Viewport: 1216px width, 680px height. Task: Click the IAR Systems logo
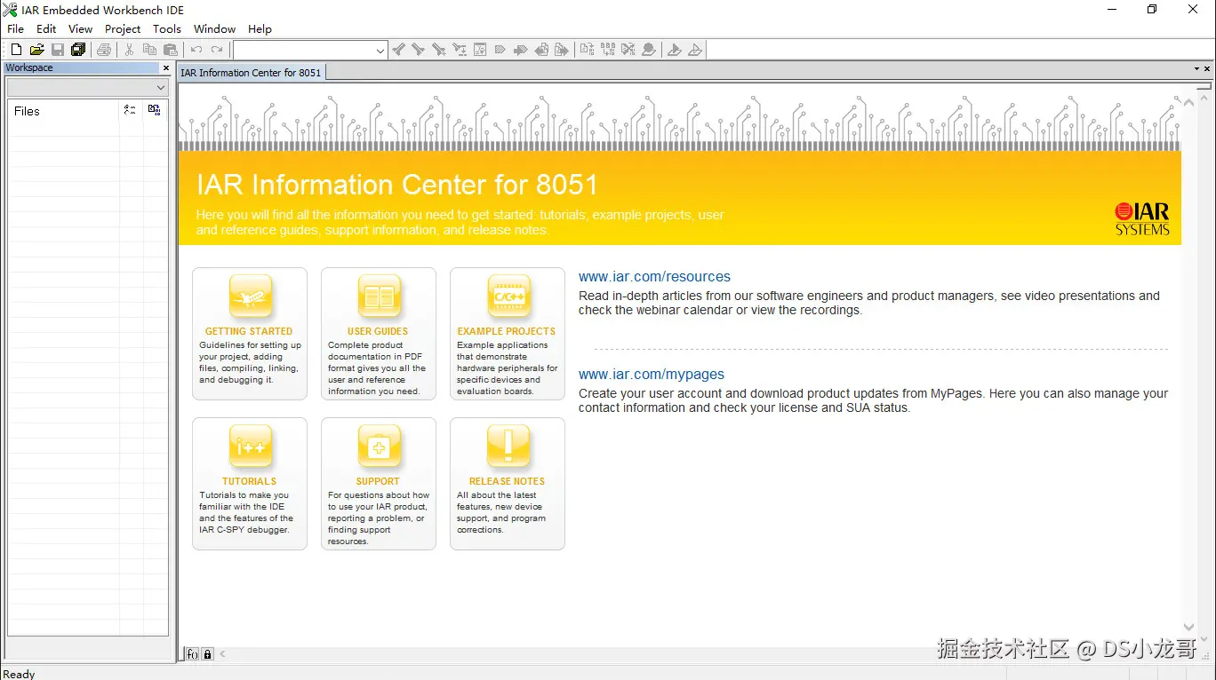pyautogui.click(x=1143, y=218)
